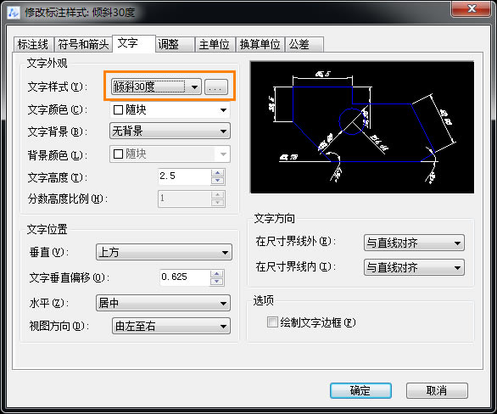Open the 文字背景 dropdown
The height and width of the screenshot is (414, 497).
170,131
